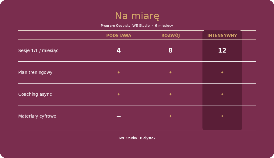Image resolution: width=274 pixels, height=158 pixels.
Task: Click the 12 sessions value in Intensywny
Action: coord(222,50)
